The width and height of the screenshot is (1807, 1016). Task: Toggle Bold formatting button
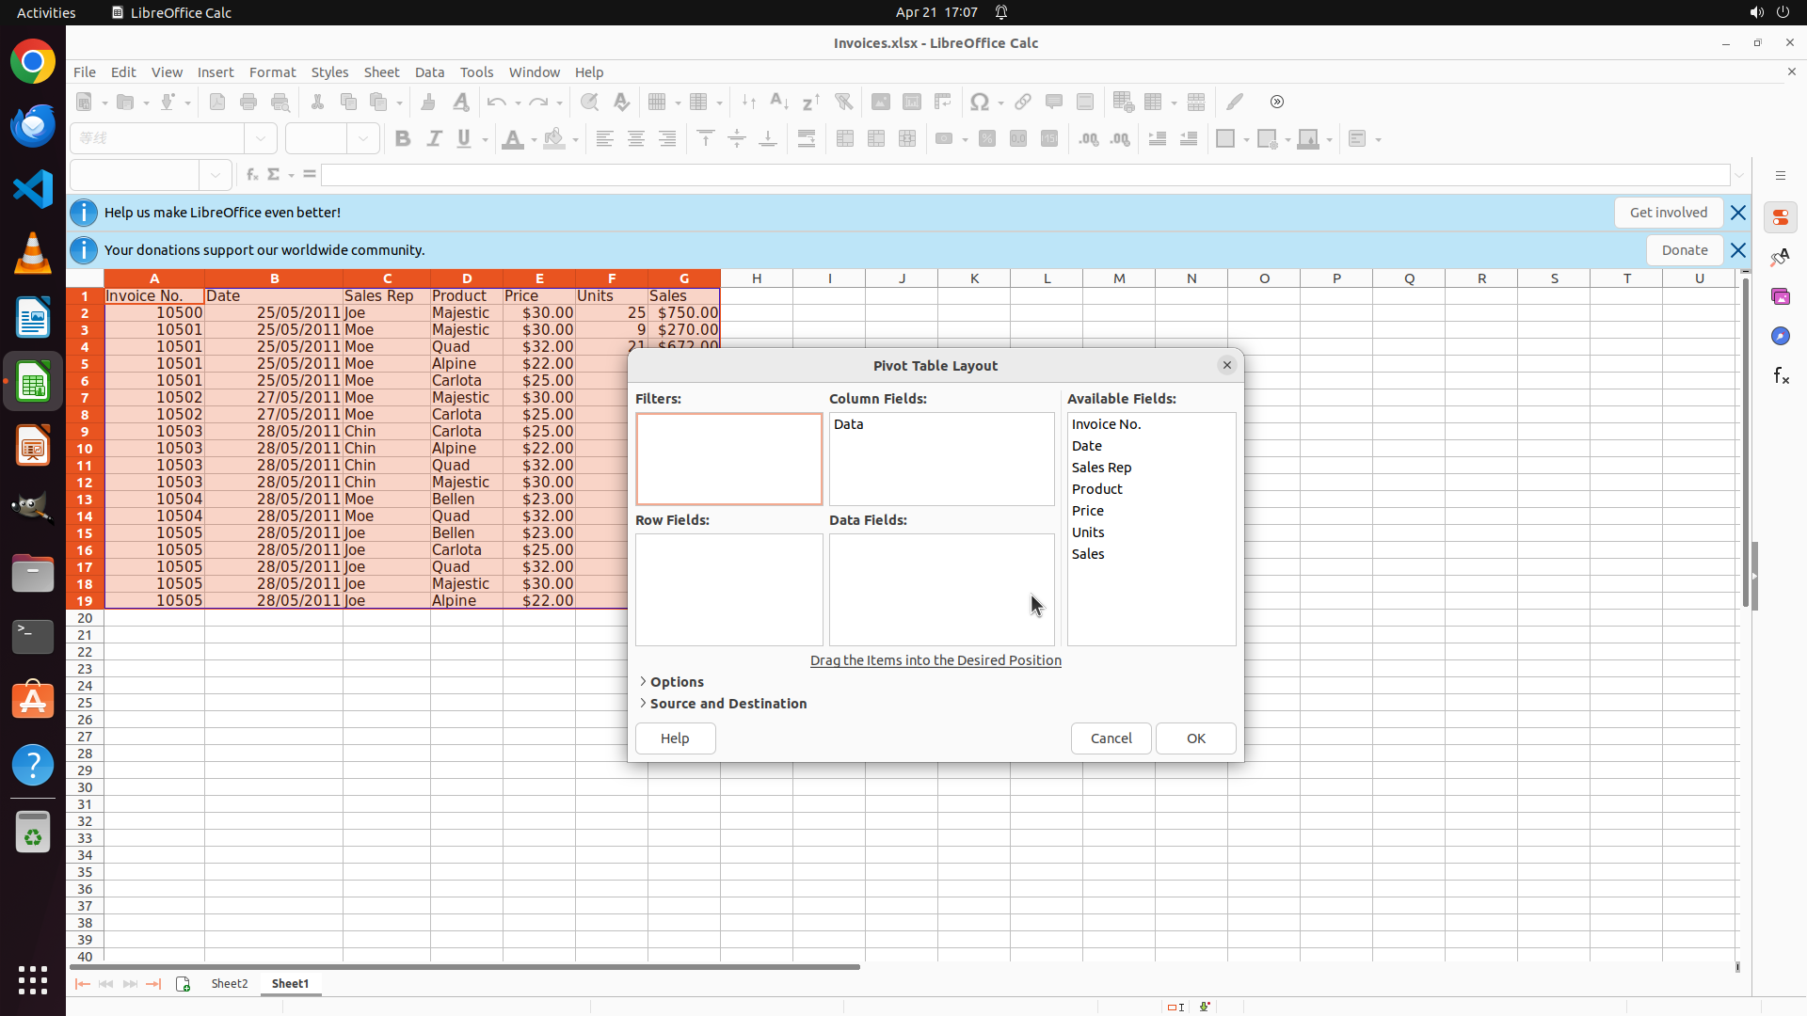pyautogui.click(x=403, y=139)
